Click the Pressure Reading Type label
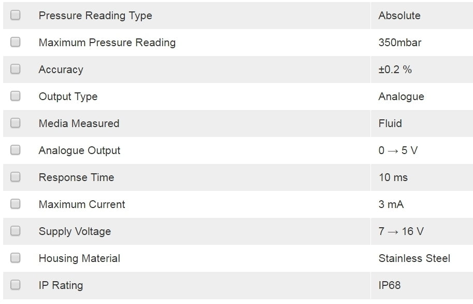This screenshot has height=304, width=473. [95, 16]
